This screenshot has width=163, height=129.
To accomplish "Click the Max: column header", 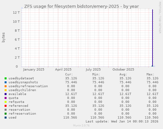I will point(150,74).
